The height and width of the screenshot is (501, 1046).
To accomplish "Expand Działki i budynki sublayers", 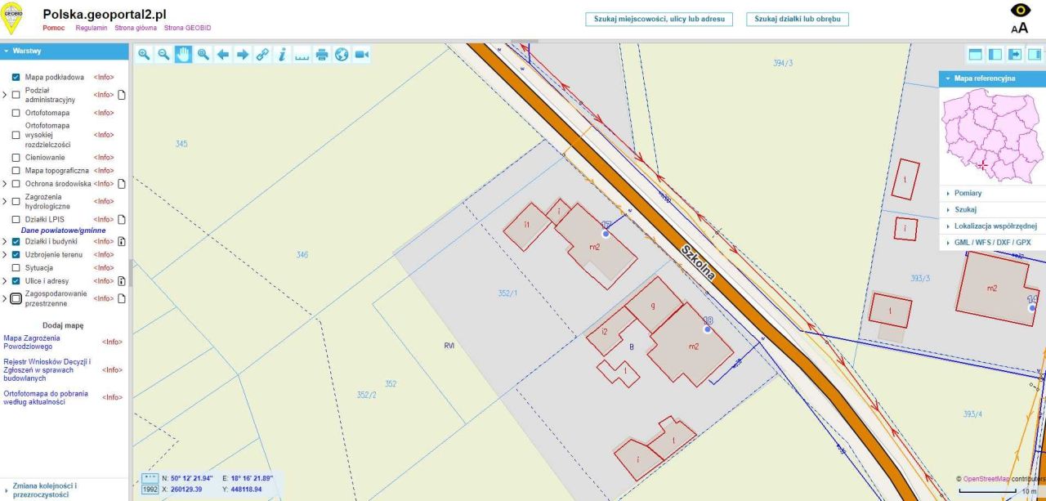I will pos(5,242).
